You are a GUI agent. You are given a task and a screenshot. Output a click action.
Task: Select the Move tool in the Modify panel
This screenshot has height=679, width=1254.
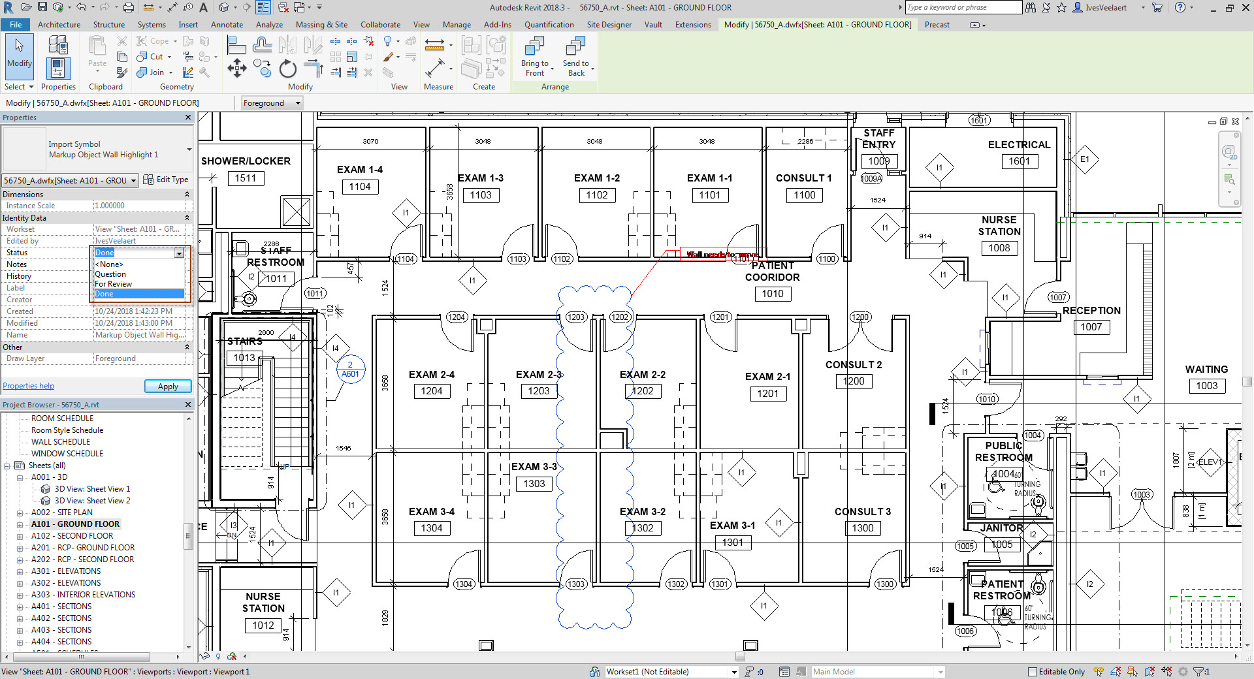(237, 68)
